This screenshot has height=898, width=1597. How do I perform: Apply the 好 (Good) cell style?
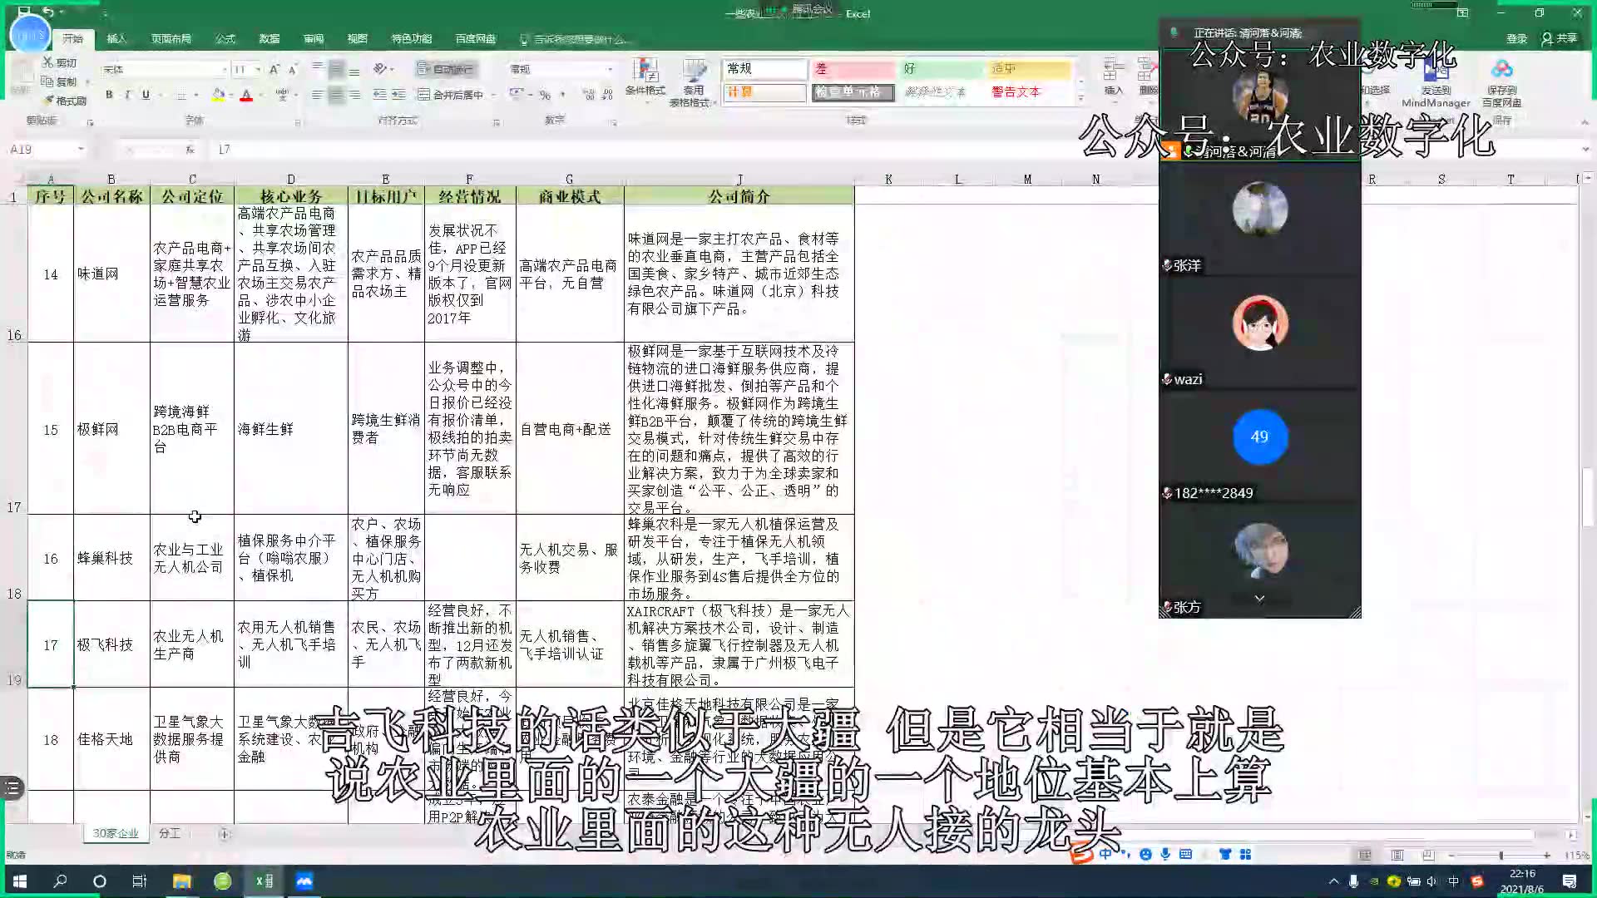pos(940,69)
